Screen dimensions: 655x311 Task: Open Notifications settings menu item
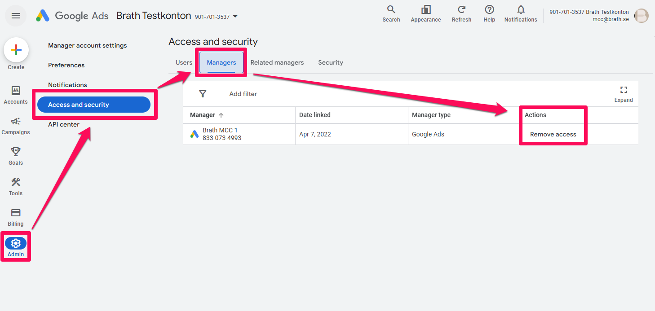point(68,85)
